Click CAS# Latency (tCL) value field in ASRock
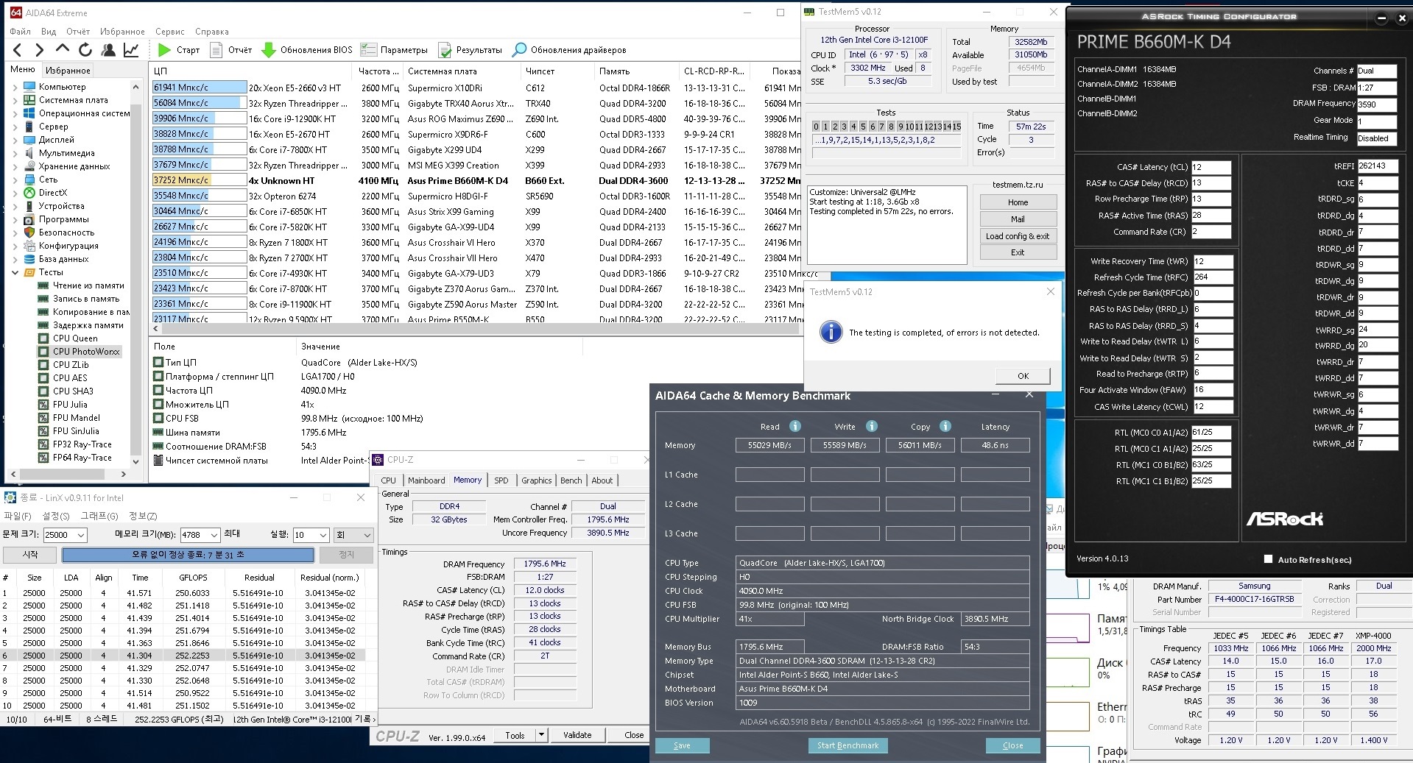The width and height of the screenshot is (1413, 763). [1211, 167]
